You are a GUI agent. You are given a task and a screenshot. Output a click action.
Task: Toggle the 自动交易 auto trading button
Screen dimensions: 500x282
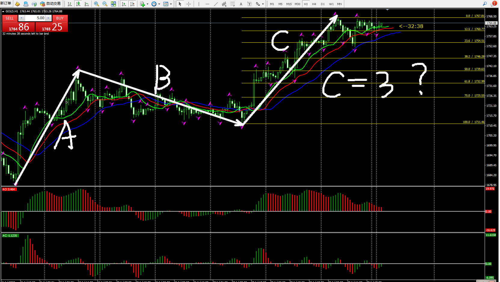tap(51, 4)
